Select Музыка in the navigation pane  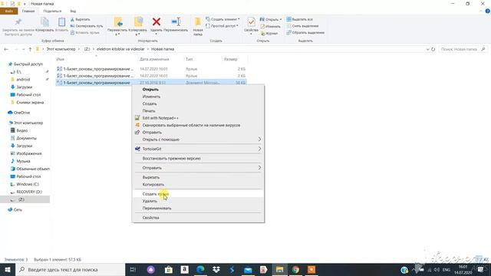tap(23, 161)
